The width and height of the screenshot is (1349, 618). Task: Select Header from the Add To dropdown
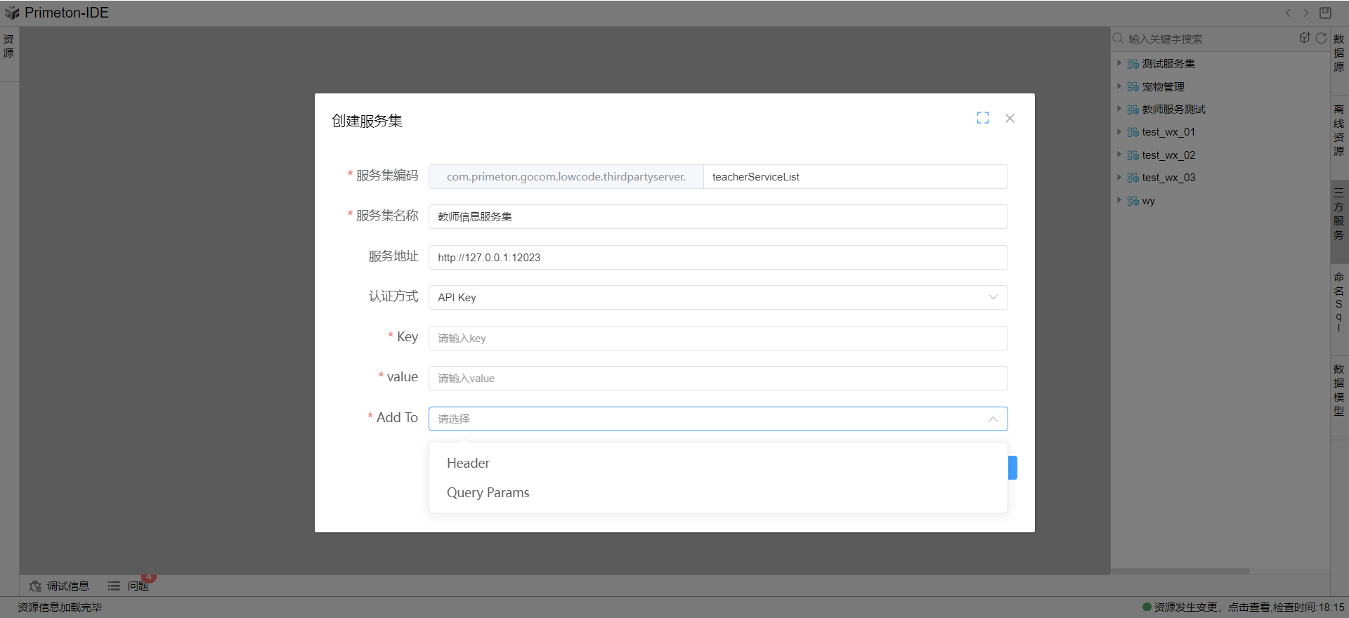(x=469, y=463)
